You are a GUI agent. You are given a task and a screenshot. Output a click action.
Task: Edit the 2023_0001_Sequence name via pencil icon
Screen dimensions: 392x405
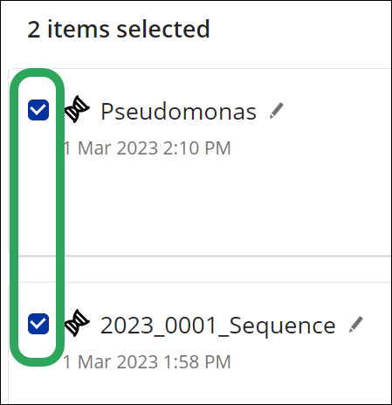pyautogui.click(x=356, y=324)
